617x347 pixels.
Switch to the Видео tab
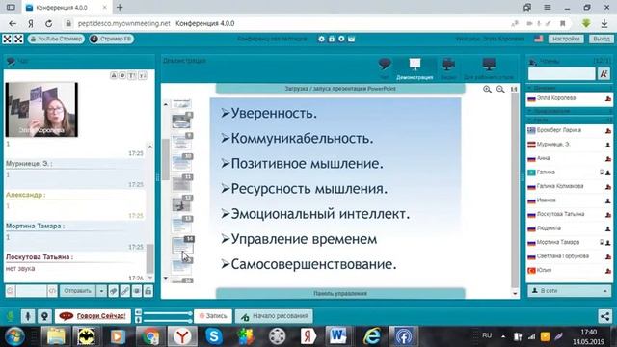coord(448,68)
